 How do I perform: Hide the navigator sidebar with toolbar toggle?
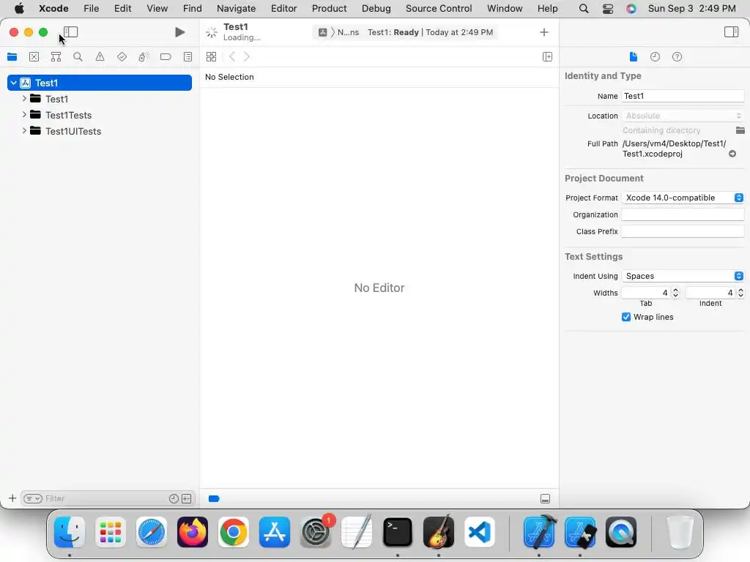click(71, 32)
